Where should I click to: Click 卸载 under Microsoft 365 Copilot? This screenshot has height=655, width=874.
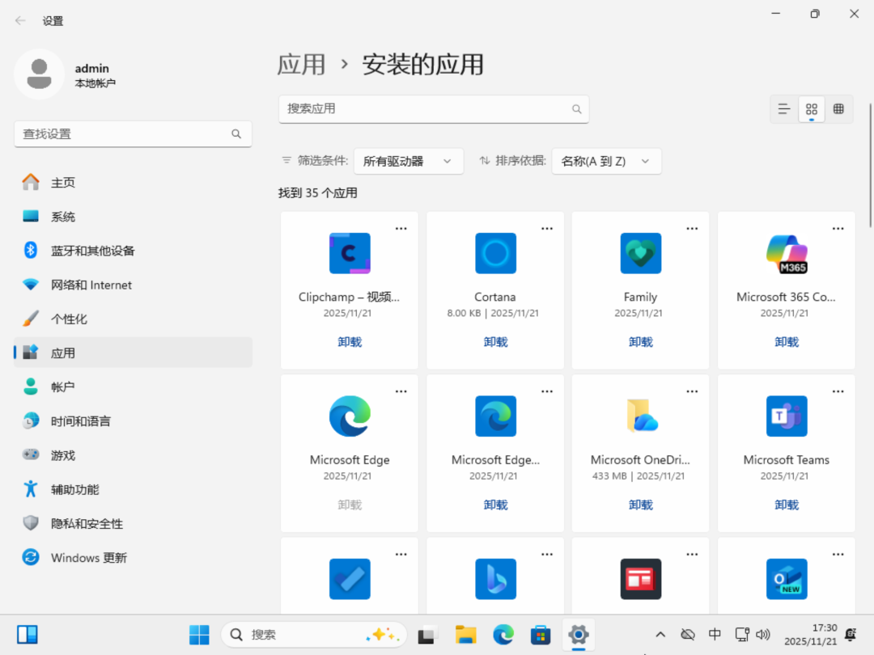pyautogui.click(x=787, y=342)
